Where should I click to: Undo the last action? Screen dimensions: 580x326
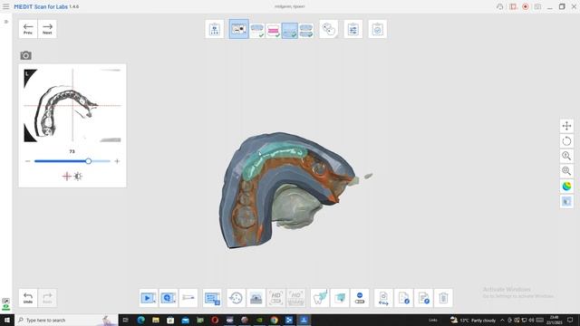pos(28,298)
